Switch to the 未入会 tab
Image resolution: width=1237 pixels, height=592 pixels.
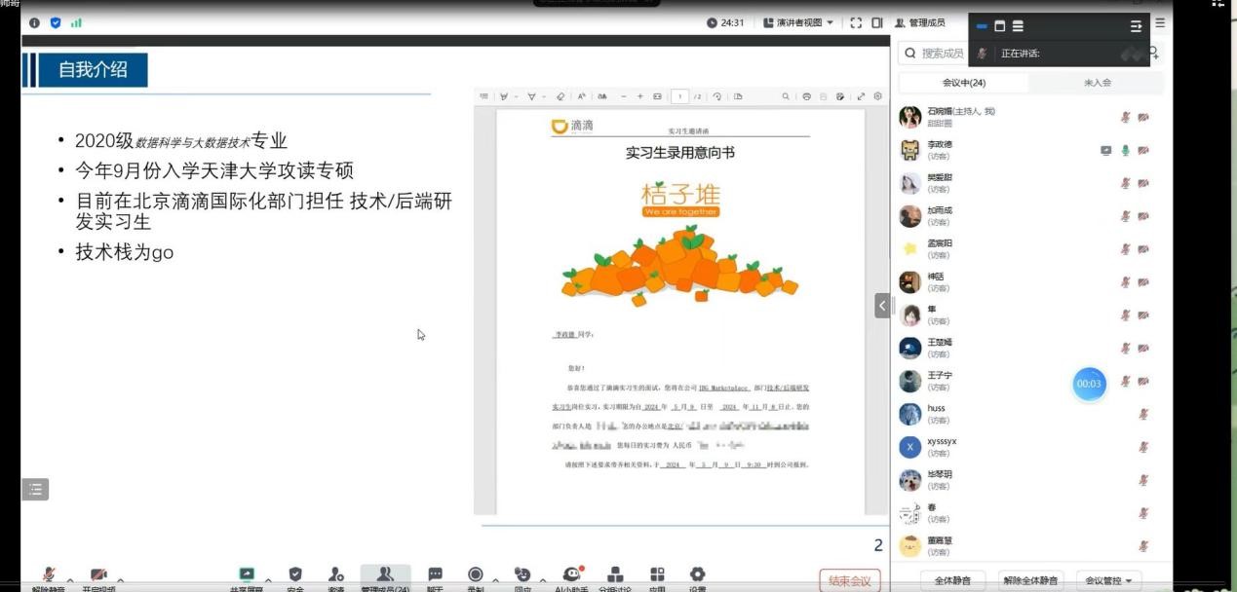(1098, 83)
